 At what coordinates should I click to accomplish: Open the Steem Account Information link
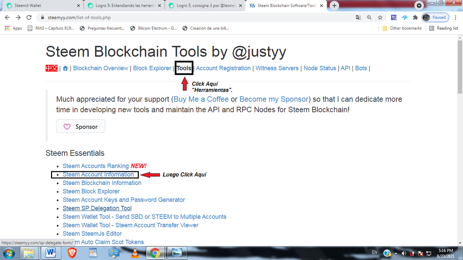pyautogui.click(x=98, y=174)
